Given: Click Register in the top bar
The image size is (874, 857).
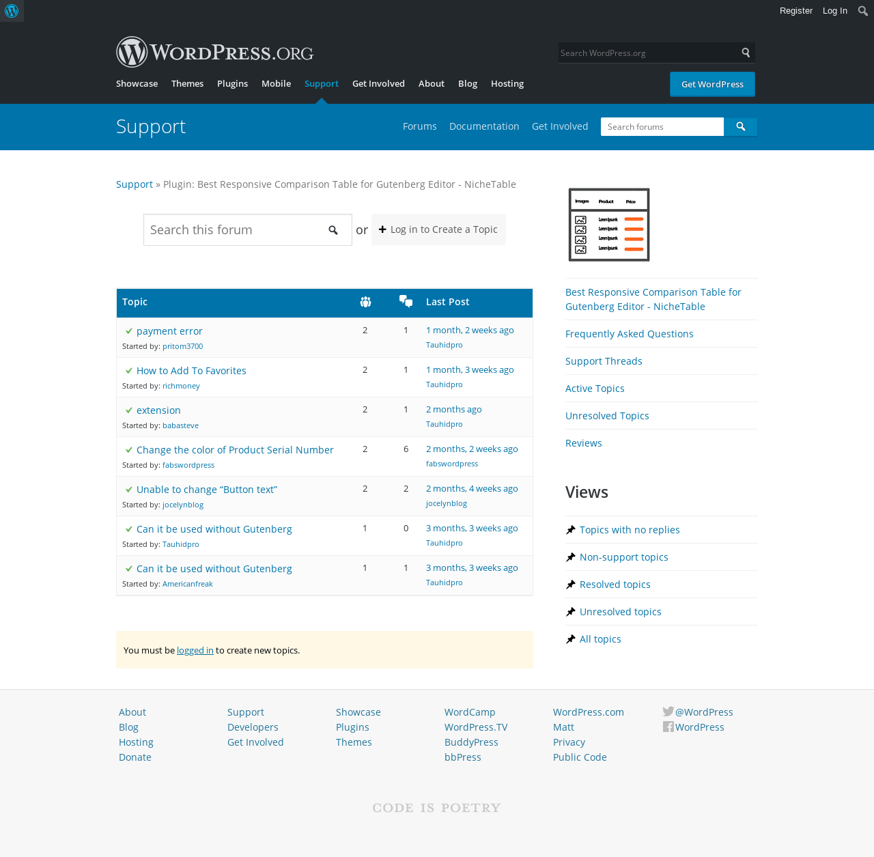Looking at the screenshot, I should click(x=796, y=11).
